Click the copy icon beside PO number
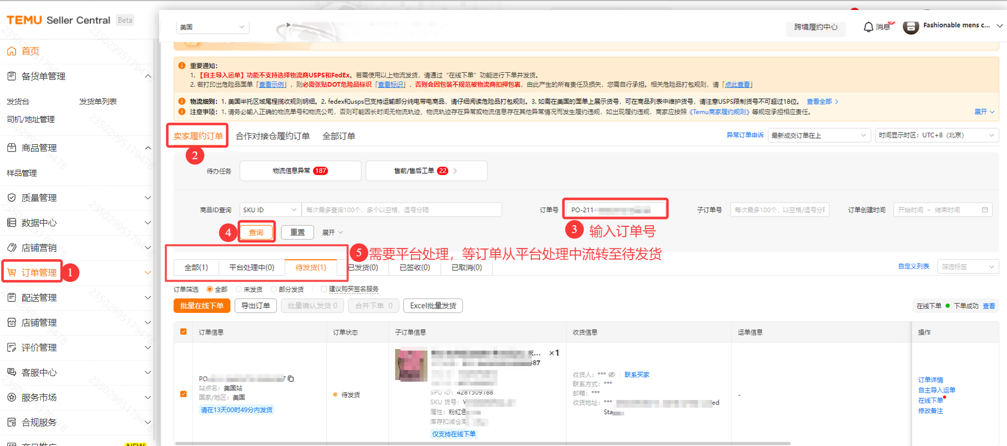 [x=291, y=378]
